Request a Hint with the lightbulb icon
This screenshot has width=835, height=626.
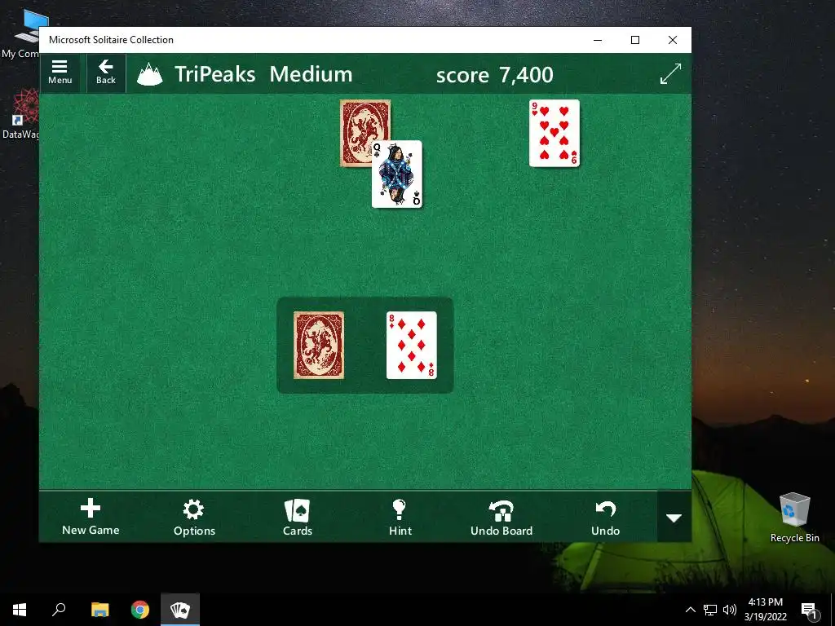point(400,516)
